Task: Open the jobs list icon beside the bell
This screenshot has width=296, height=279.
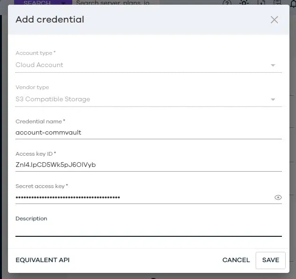Action: pos(279,3)
